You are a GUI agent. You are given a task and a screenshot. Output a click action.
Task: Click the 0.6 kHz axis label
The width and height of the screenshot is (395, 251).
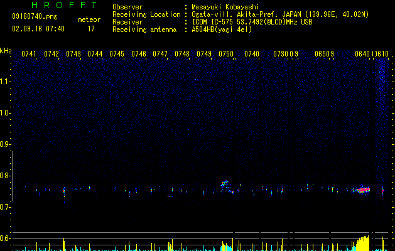(x=6, y=238)
